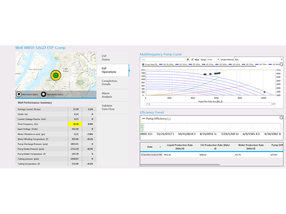The height and width of the screenshot is (214, 286).
Task: Click the pump curve chart options icon
Action: [x=281, y=64]
